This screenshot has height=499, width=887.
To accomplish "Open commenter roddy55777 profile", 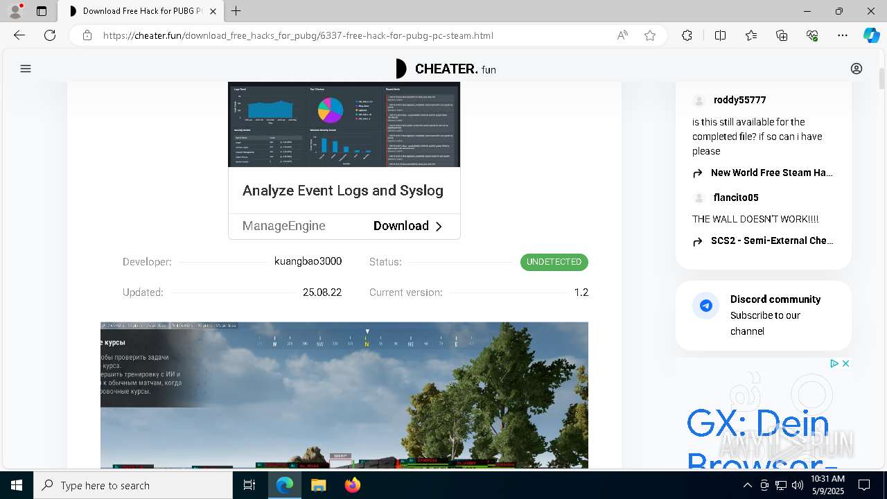I will click(x=739, y=100).
